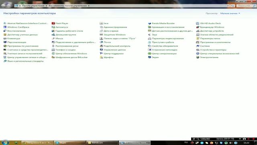
Task: Click the Шифрование диска BitLocker icon
Action: click(53, 57)
